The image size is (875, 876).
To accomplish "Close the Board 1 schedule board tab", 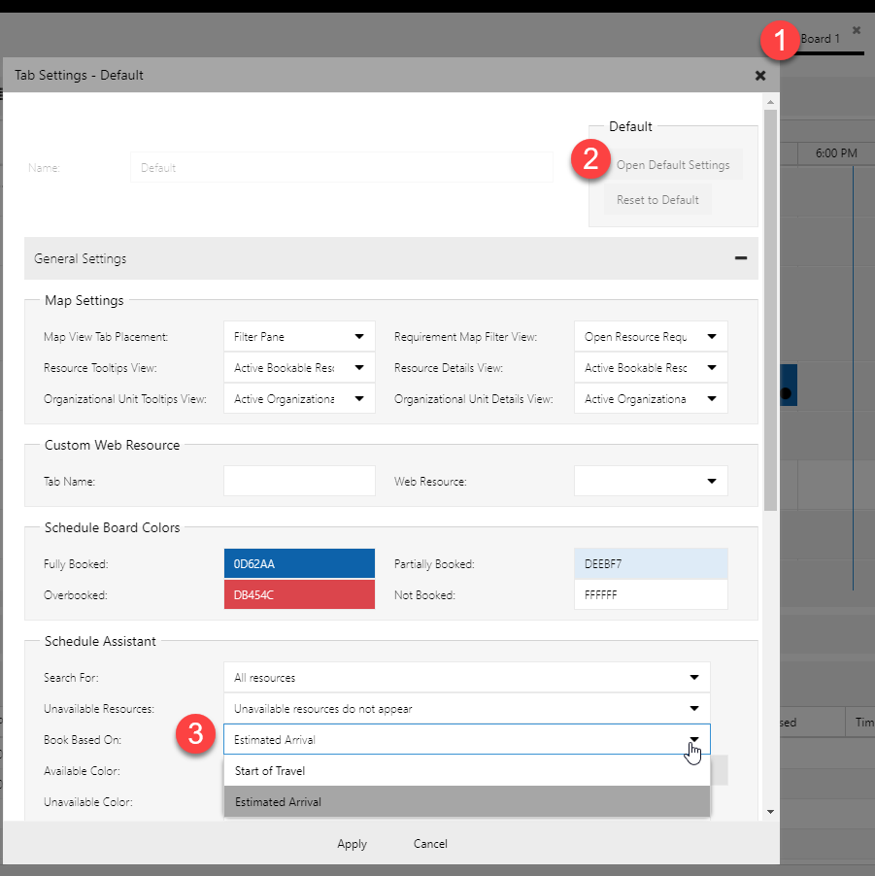I will 856,29.
